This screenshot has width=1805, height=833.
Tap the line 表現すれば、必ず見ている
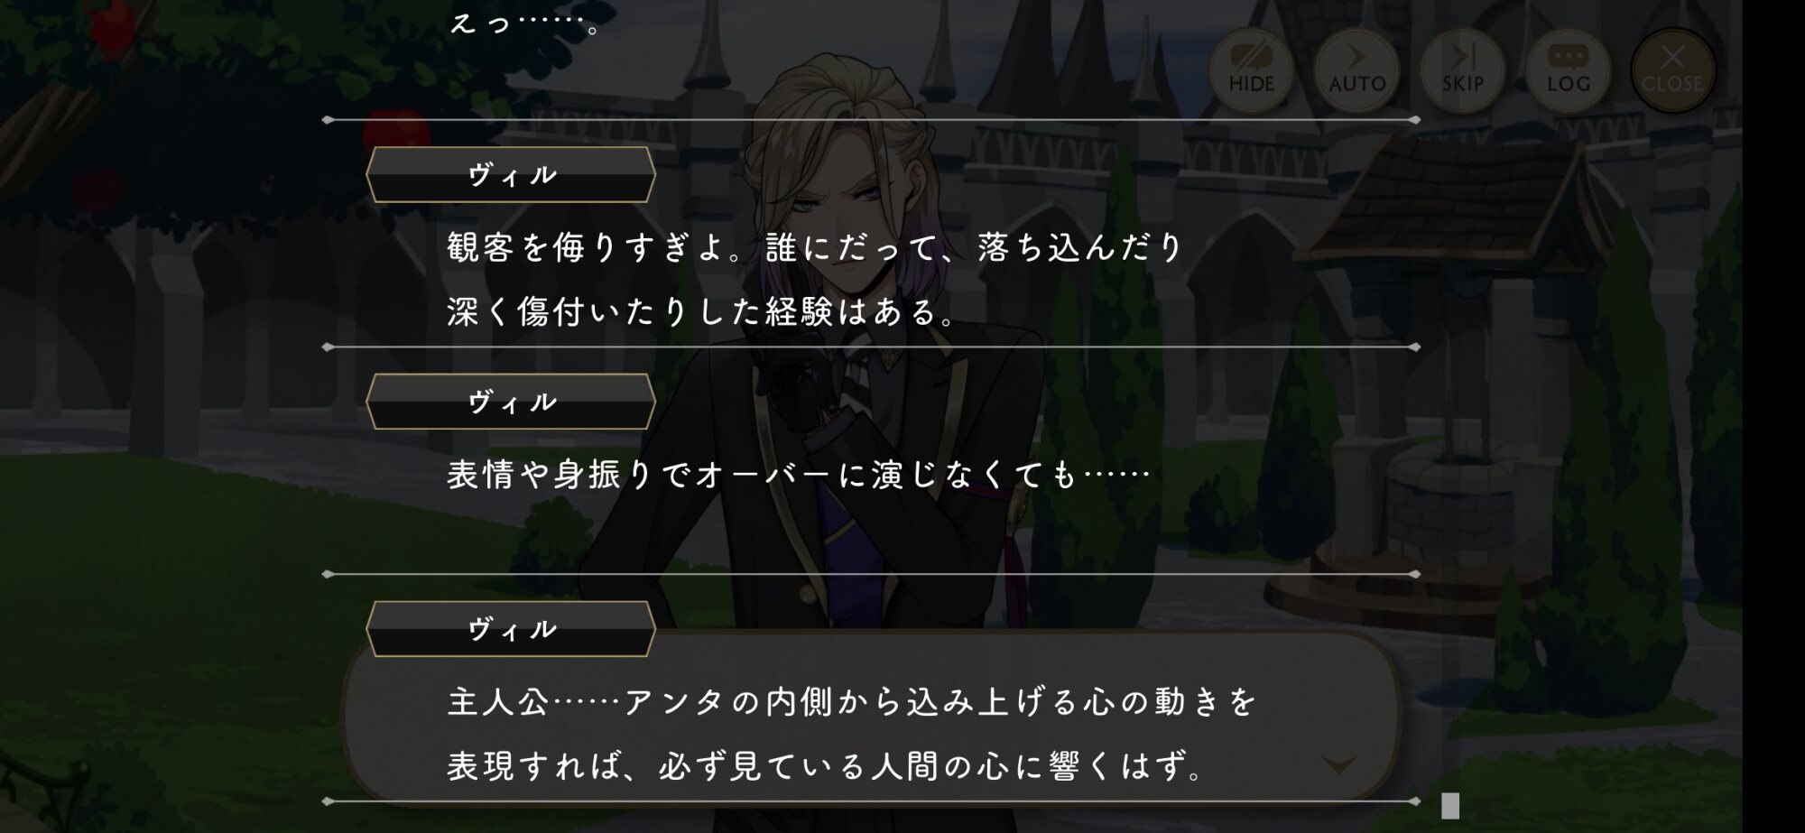pyautogui.click(x=826, y=766)
